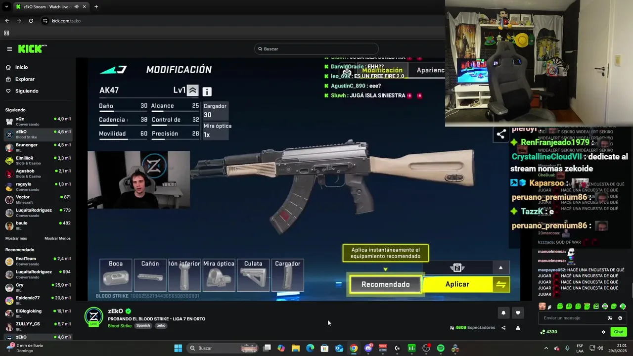
Task: Click the KICK logo
Action: (x=32, y=48)
